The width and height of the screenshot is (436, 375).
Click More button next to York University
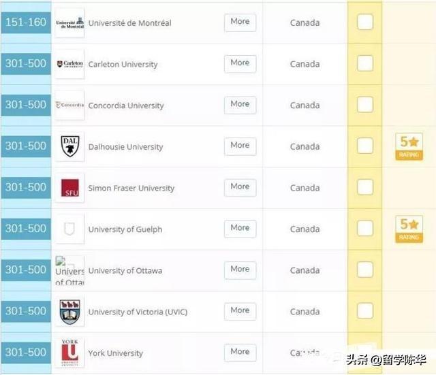pos(240,353)
